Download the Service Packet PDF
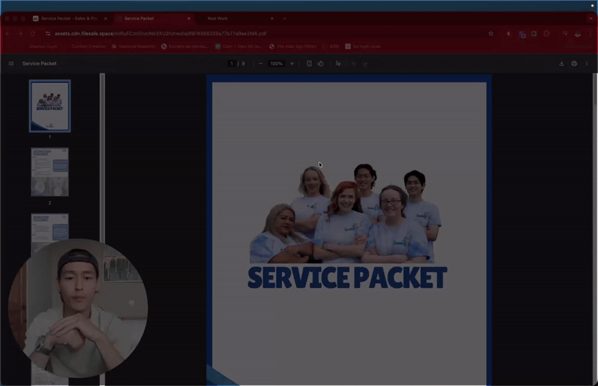Image resolution: width=598 pixels, height=386 pixels. point(561,64)
